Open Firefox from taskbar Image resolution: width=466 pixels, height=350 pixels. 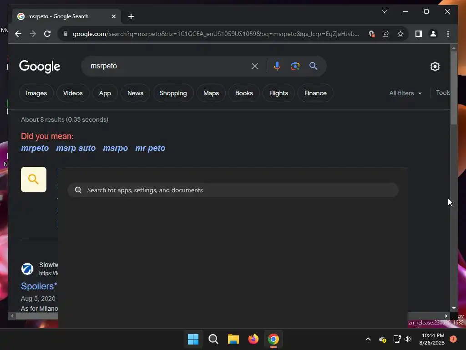pyautogui.click(x=253, y=339)
